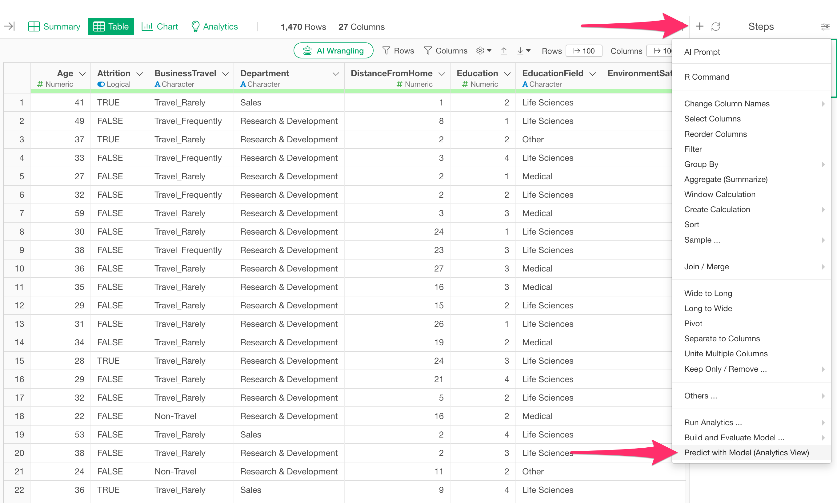Expand the Age column dropdown
The width and height of the screenshot is (837, 503).
click(x=82, y=74)
